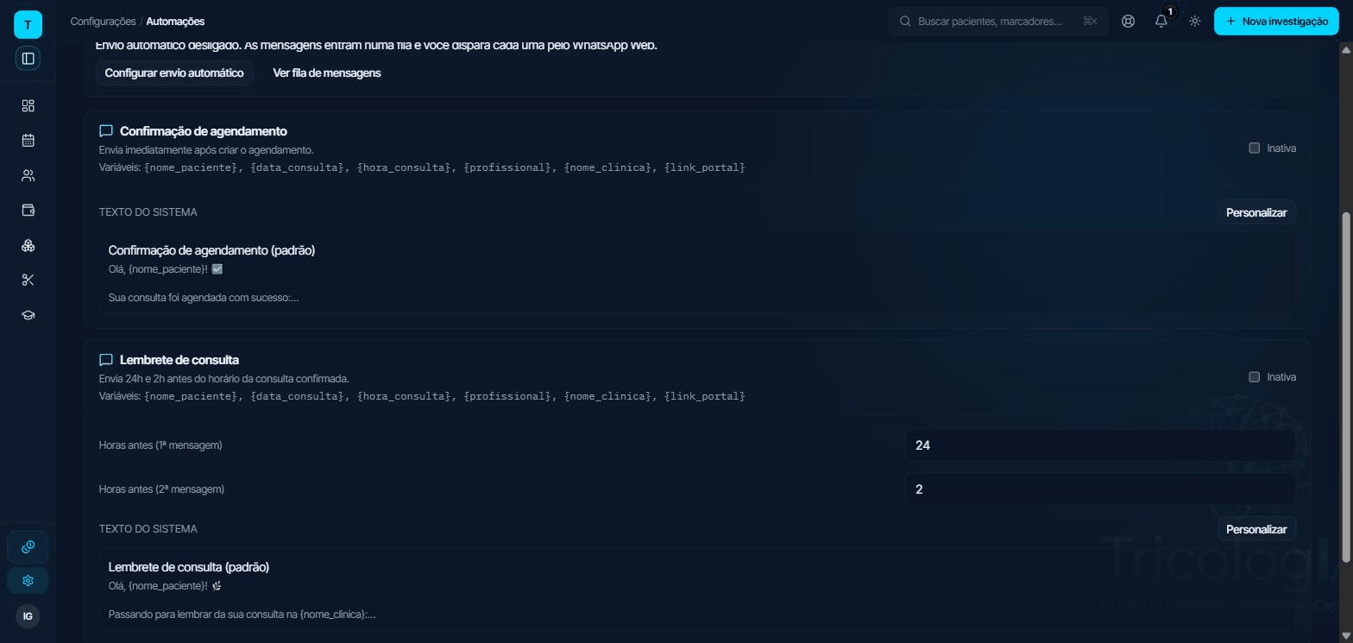Click 'Horas antes (1ª mensagem)' label

160,445
